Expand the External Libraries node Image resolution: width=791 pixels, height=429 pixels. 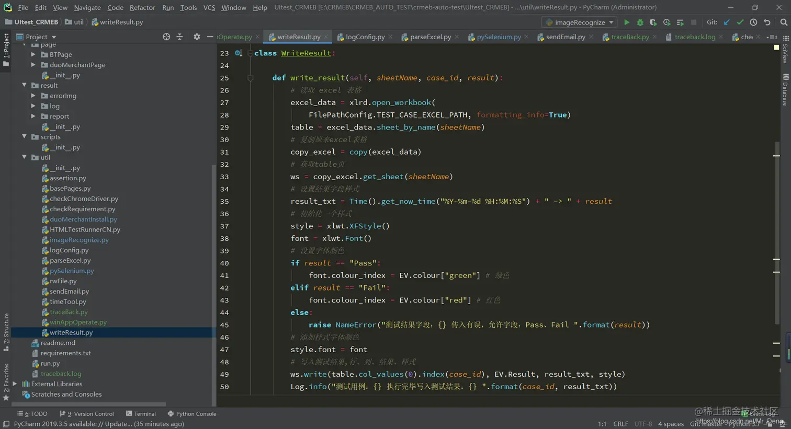(x=15, y=384)
